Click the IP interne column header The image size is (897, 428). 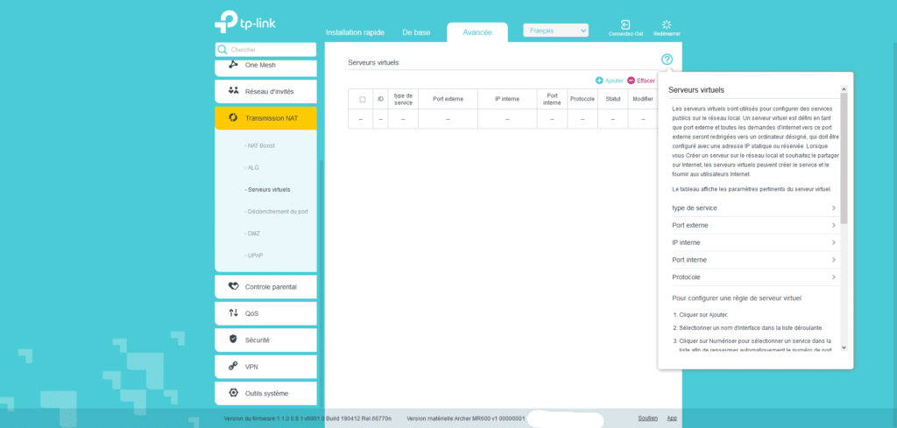507,99
